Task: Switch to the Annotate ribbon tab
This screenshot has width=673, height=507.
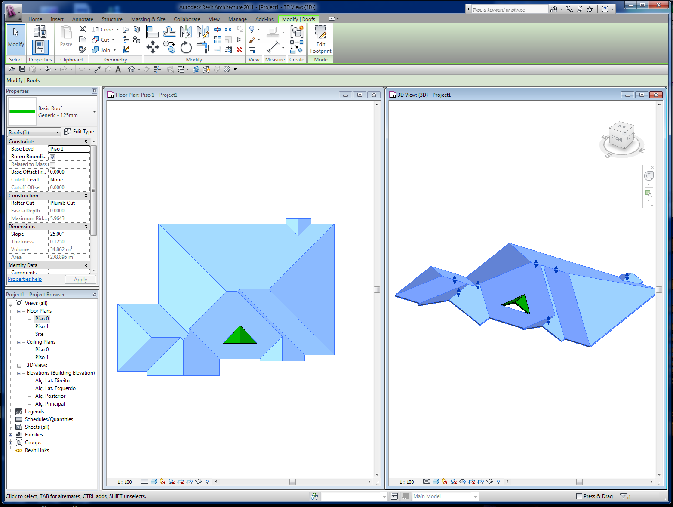Action: click(x=83, y=19)
